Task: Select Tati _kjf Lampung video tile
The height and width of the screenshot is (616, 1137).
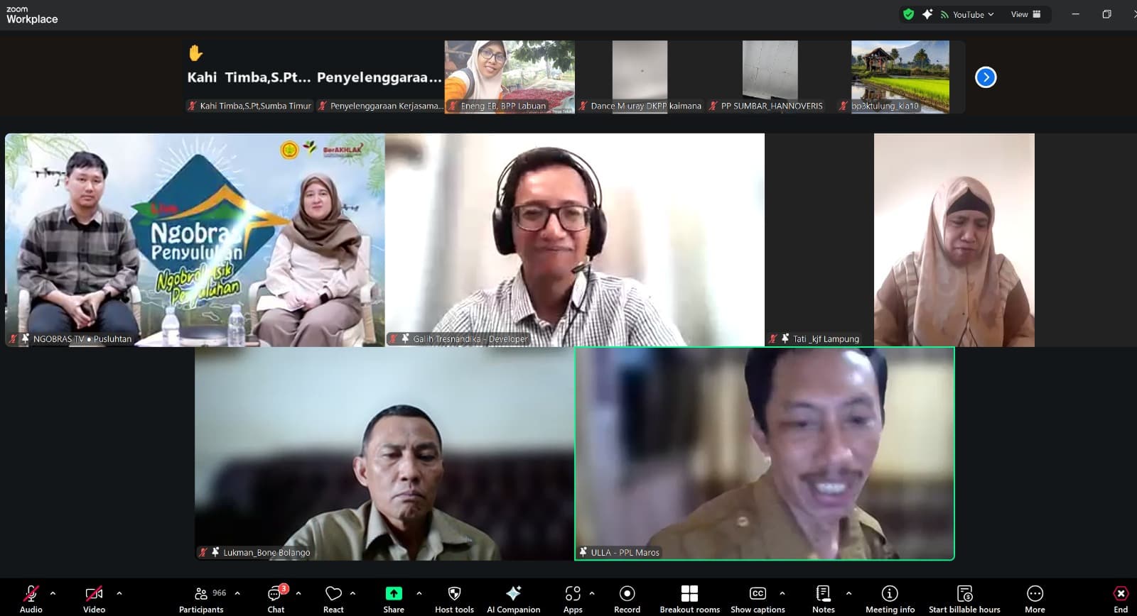Action: pyautogui.click(x=954, y=240)
